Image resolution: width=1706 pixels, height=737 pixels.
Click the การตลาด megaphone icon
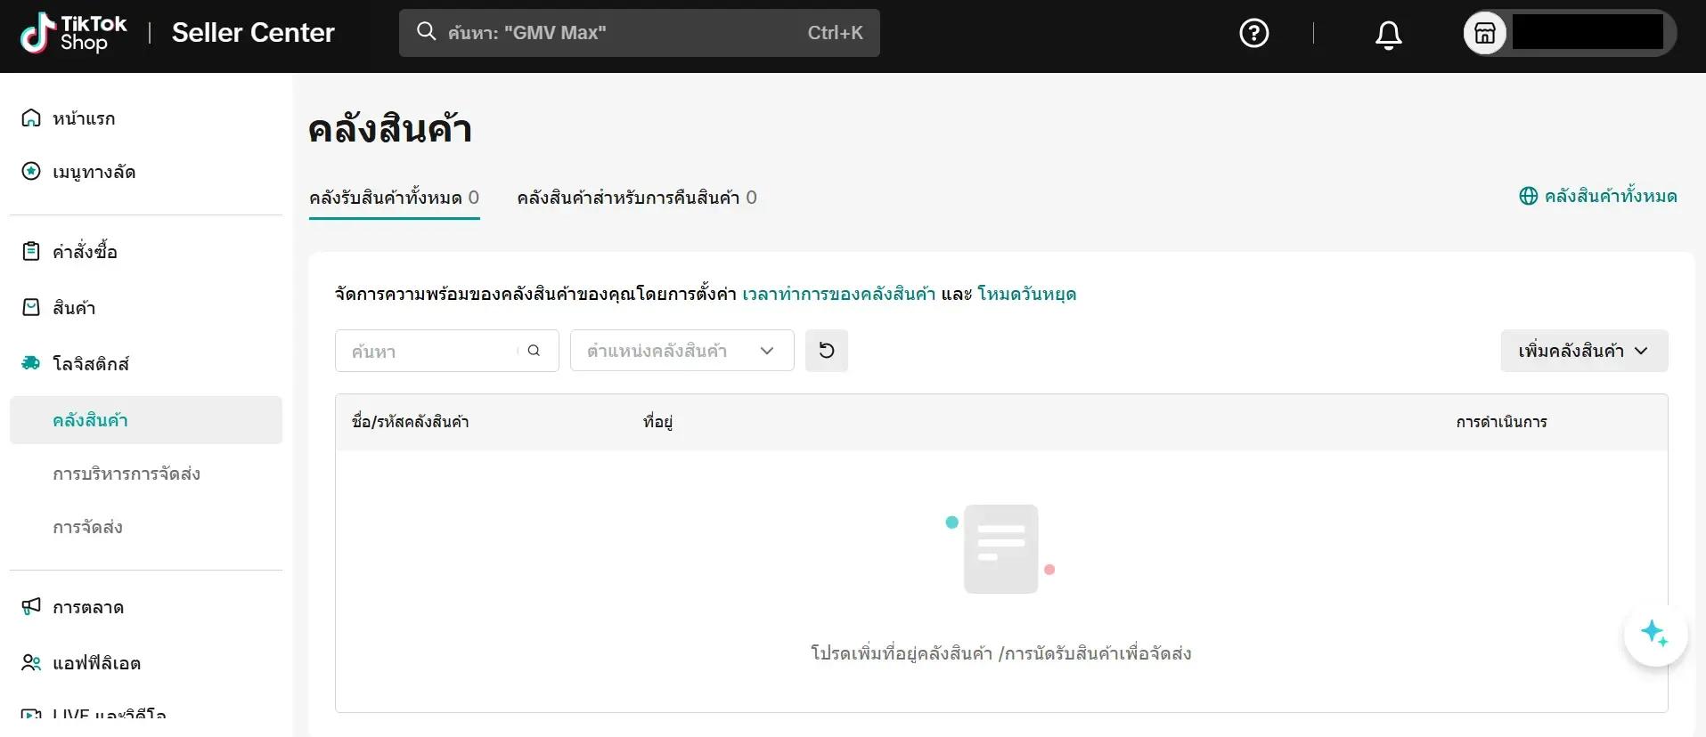(31, 606)
